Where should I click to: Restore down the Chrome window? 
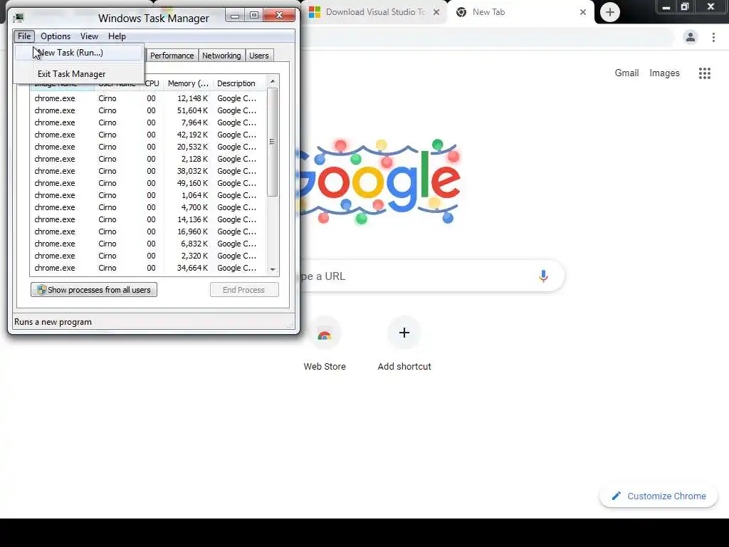685,6
